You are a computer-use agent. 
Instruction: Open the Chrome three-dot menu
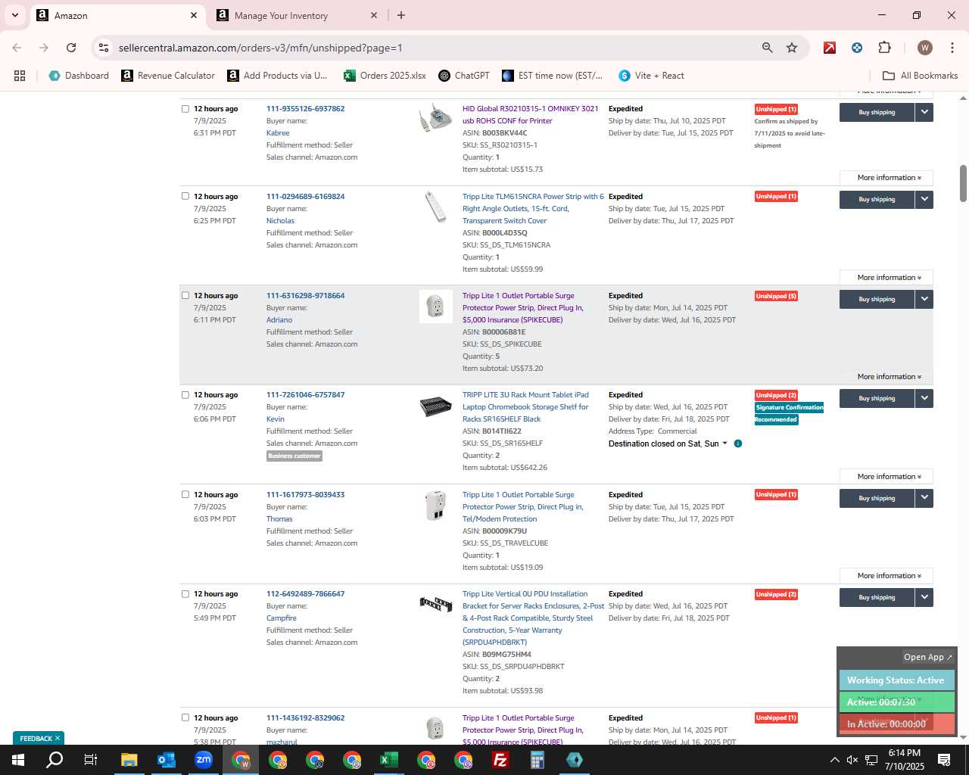(952, 48)
